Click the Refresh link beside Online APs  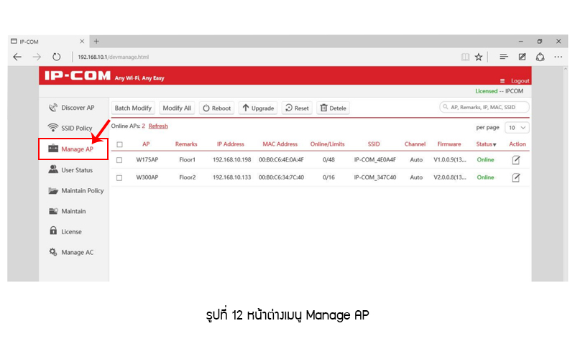[x=158, y=126]
